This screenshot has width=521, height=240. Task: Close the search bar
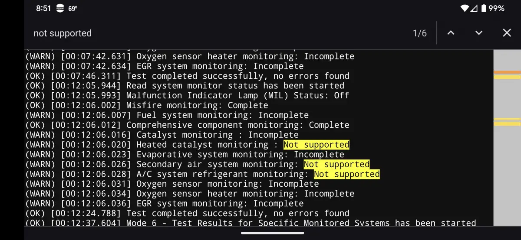507,33
